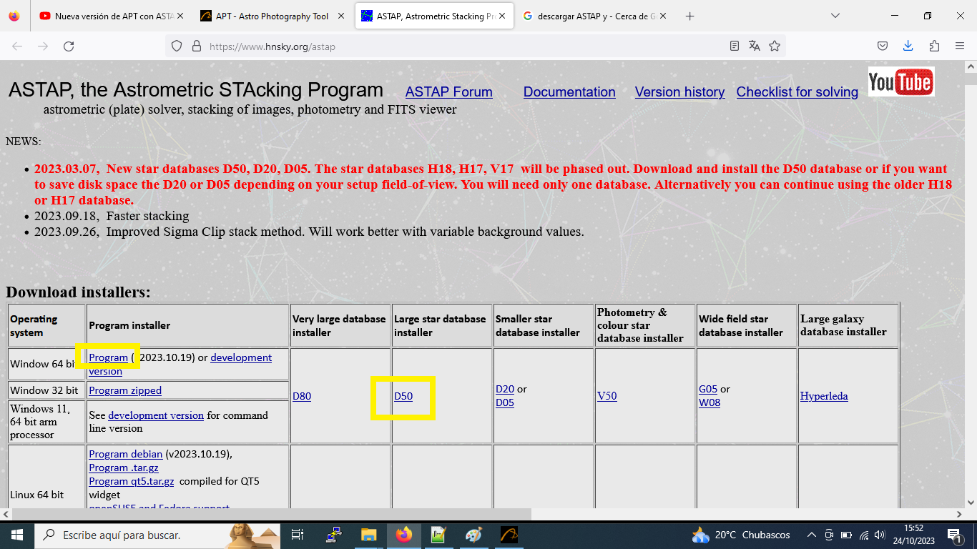Download the D20 smaller star database
Viewport: 977px width, 549px height.
pyautogui.click(x=505, y=389)
